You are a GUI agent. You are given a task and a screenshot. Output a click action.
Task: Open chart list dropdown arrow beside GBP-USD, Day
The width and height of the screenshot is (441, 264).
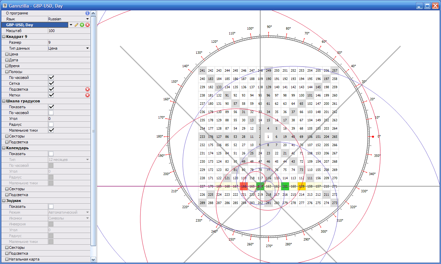pos(71,25)
